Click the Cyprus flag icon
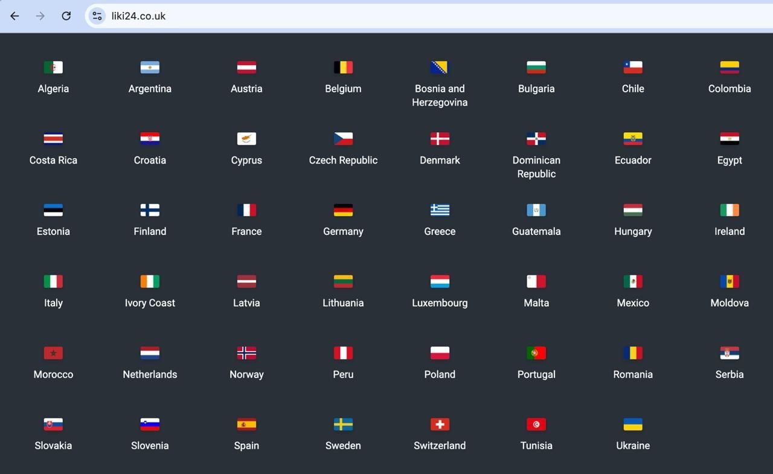Image resolution: width=773 pixels, height=474 pixels. pos(246,139)
